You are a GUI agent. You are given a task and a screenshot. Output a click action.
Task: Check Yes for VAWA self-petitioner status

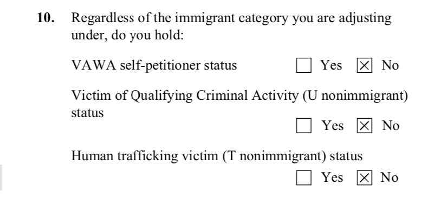[x=304, y=65]
